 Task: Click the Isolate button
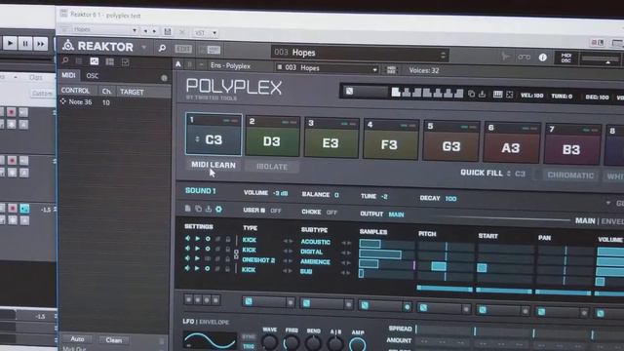(x=272, y=167)
